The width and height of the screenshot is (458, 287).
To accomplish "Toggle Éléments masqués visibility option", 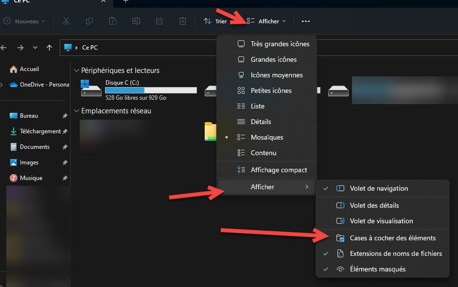I will (377, 269).
